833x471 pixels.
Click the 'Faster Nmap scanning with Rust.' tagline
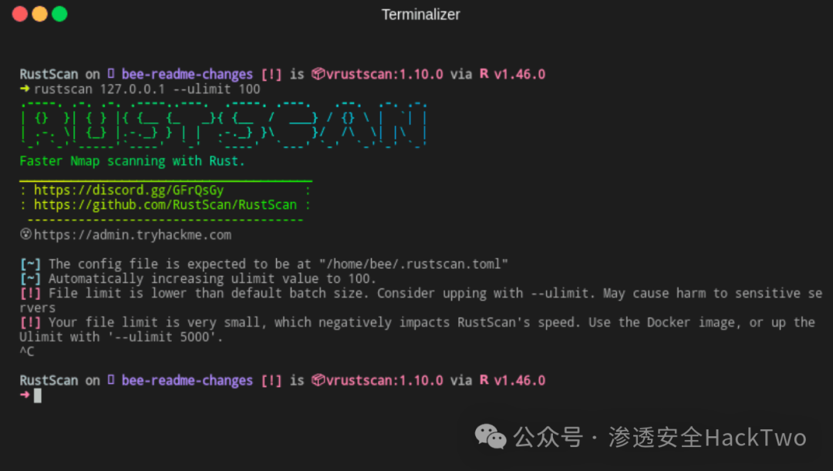point(133,161)
